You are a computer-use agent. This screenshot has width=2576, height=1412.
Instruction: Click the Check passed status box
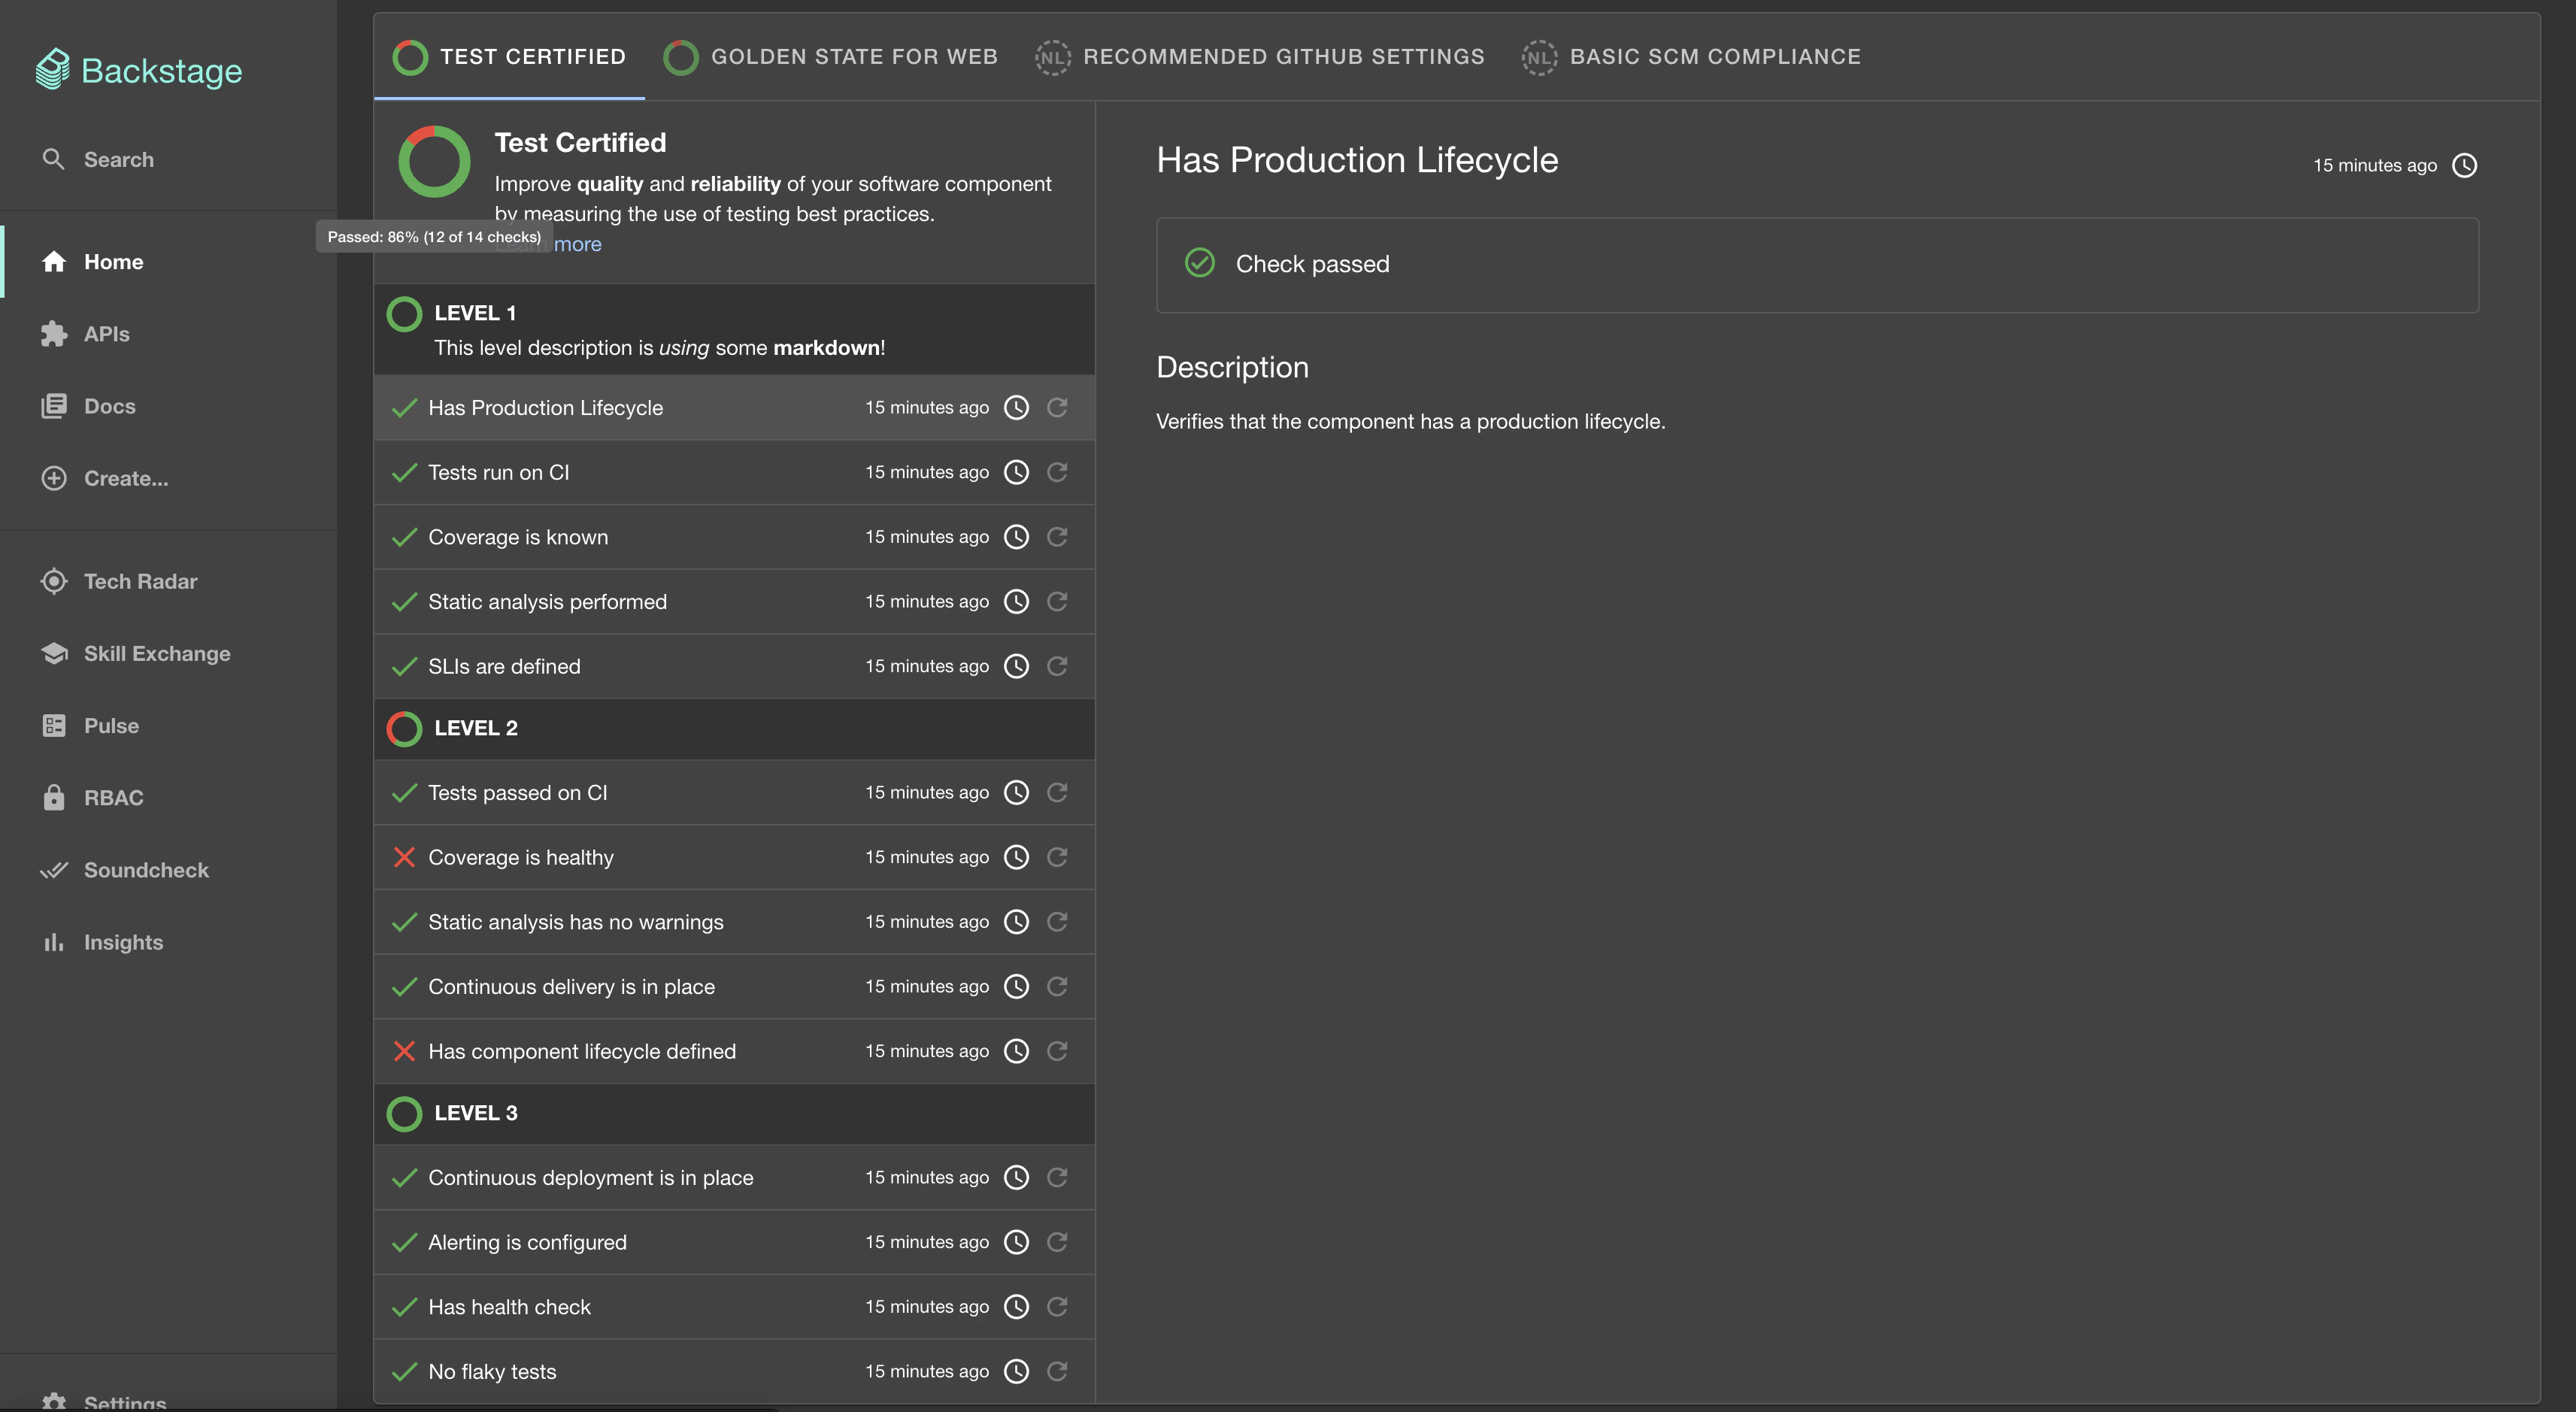tap(1817, 265)
